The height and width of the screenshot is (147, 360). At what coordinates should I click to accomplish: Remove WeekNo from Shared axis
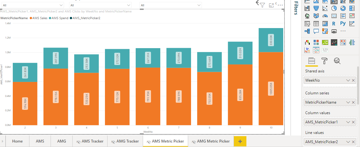[353, 80]
